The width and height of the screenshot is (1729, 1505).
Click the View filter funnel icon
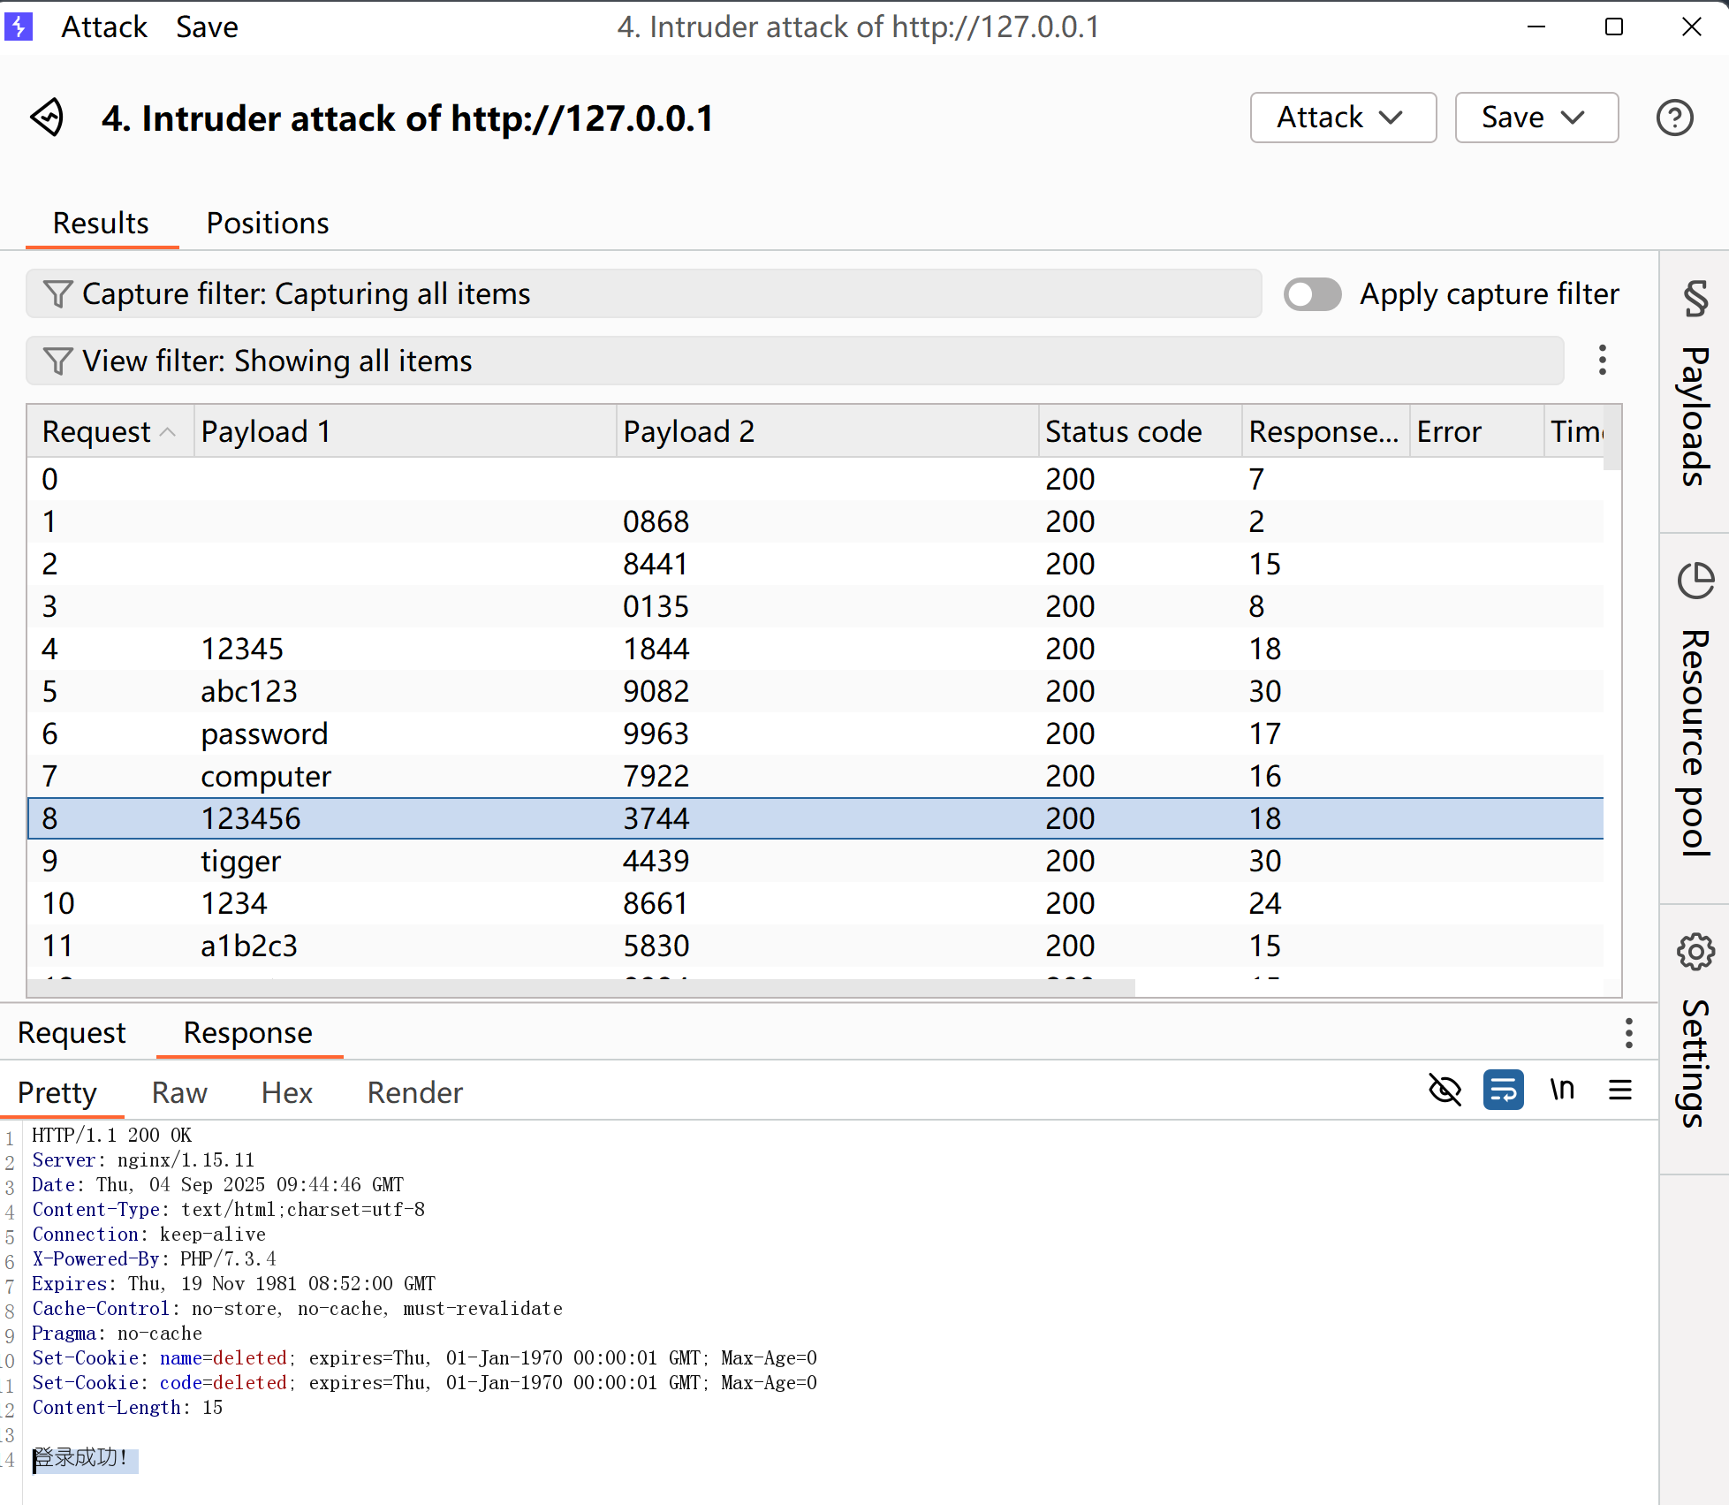click(x=57, y=361)
